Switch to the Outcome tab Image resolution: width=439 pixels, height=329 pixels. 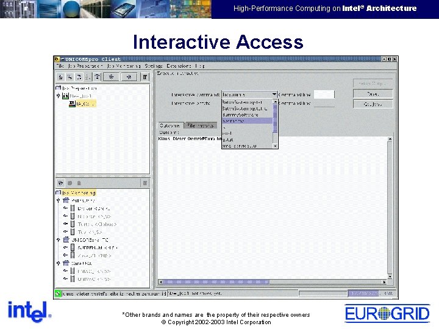point(170,126)
